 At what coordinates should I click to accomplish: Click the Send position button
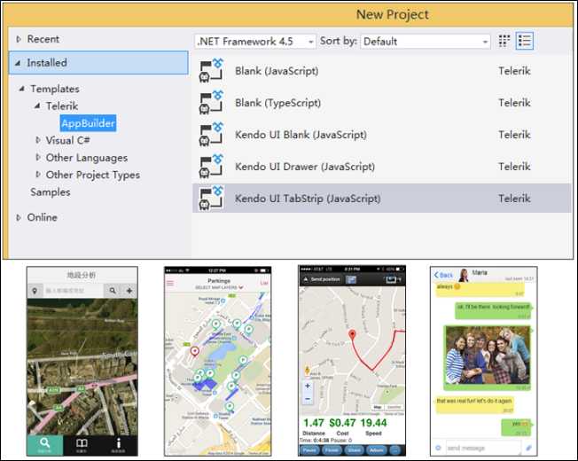[x=322, y=279]
